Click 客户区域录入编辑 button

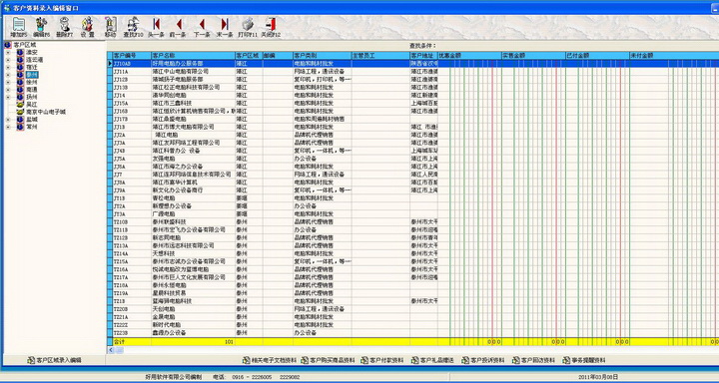[55, 360]
